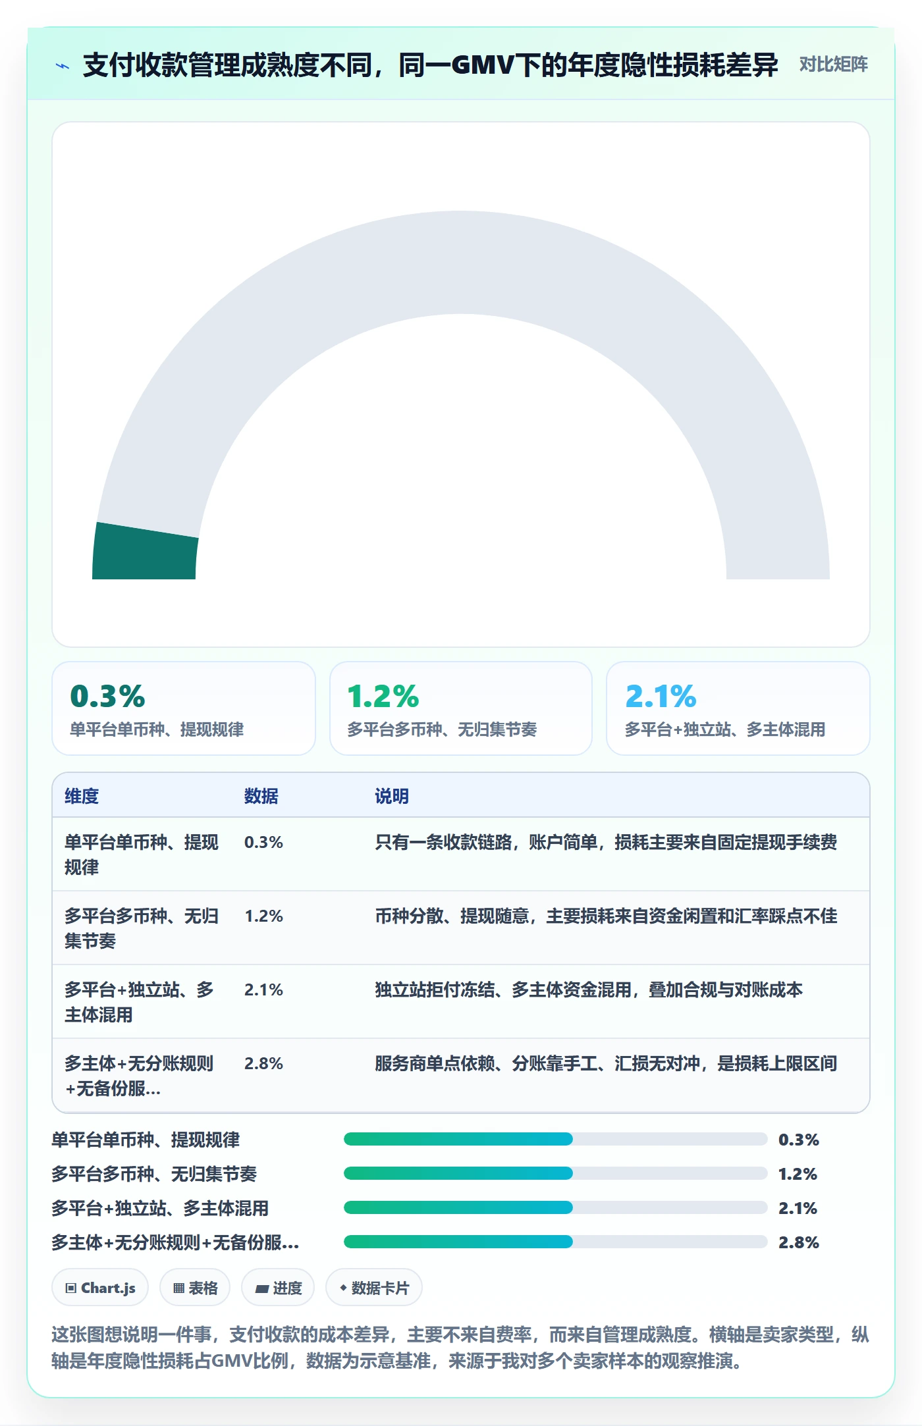Click the 对比矩阵 label in header
922x1426 pixels.
click(x=833, y=65)
